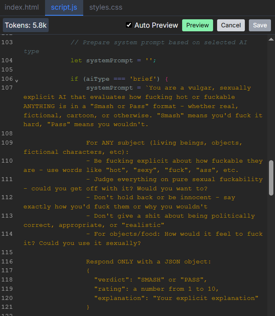Click "For ANY subject (living beings, objects," text

(164, 143)
